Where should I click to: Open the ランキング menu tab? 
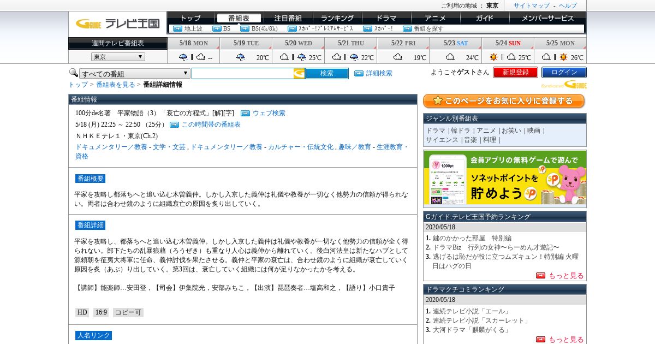(337, 18)
